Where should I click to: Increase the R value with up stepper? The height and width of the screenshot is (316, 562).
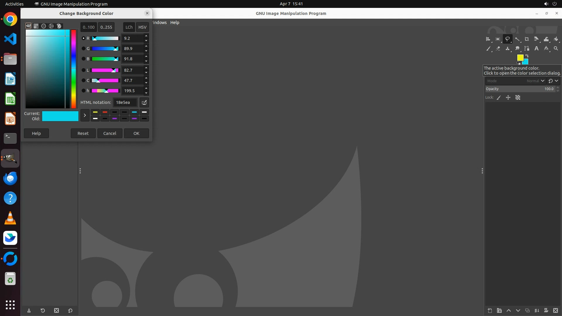(146, 36)
